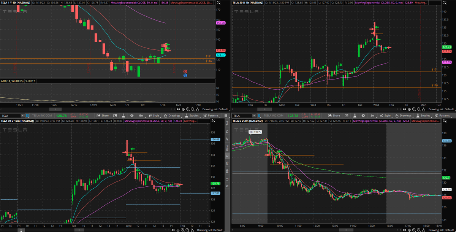
Task: Open Drawings menu in the 15m chart
Action: tap(172, 115)
